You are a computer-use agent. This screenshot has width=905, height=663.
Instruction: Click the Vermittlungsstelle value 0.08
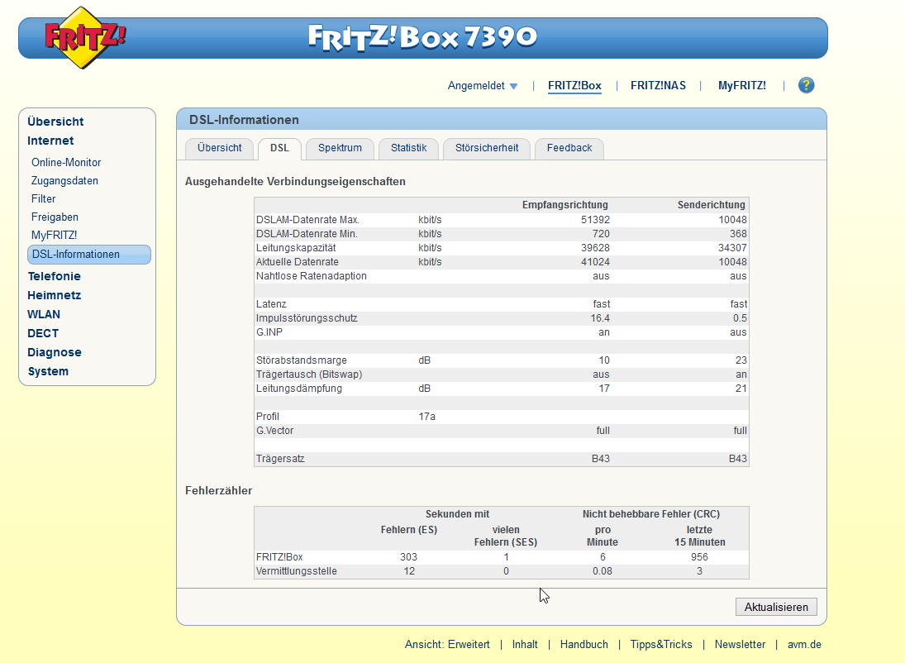(602, 571)
